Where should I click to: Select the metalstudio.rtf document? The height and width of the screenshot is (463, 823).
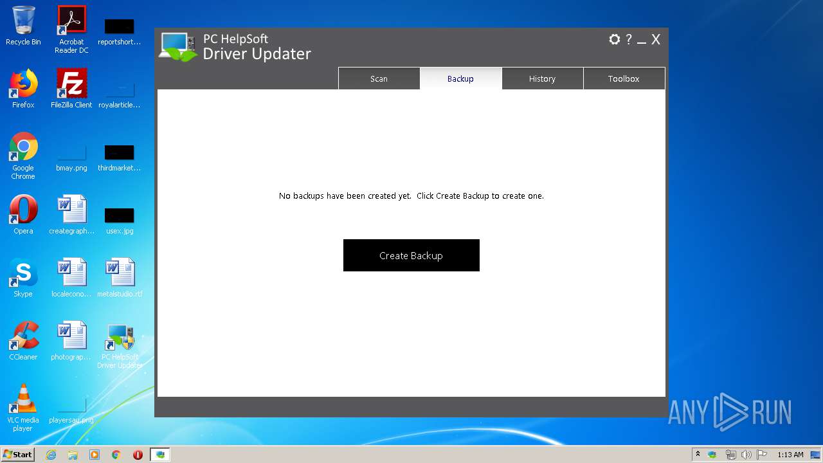[120, 278]
